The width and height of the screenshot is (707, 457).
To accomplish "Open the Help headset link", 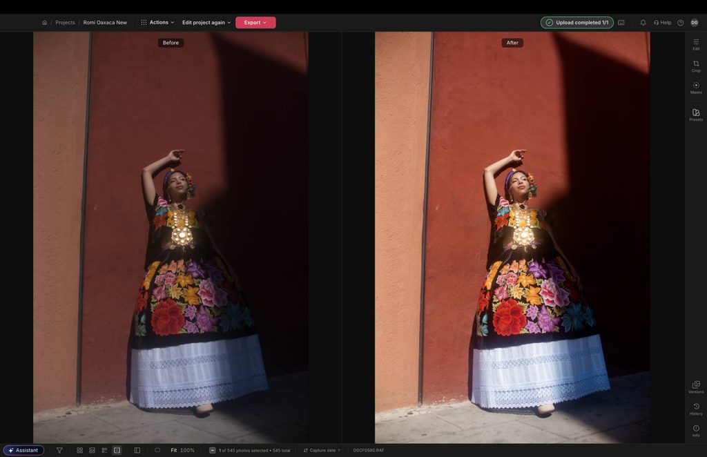I will (x=662, y=23).
